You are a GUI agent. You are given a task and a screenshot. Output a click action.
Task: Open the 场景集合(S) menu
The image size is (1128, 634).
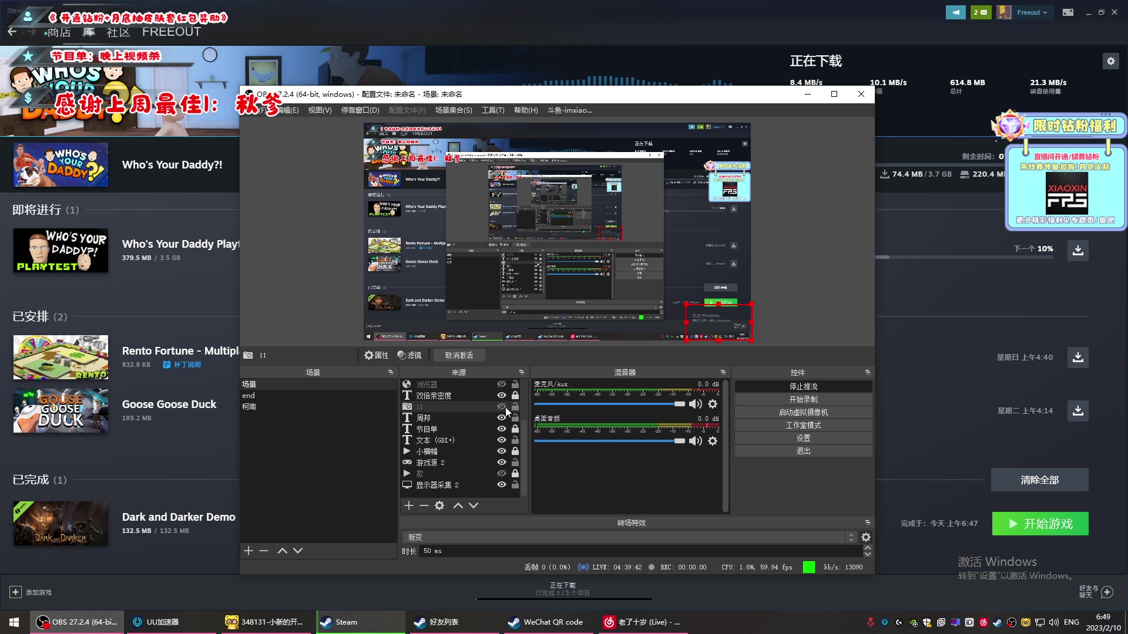tap(453, 110)
